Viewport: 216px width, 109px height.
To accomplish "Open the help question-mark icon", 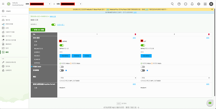I will tap(179, 4).
